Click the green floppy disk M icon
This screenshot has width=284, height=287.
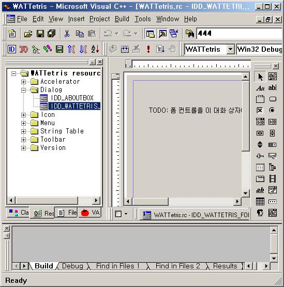coord(59,49)
